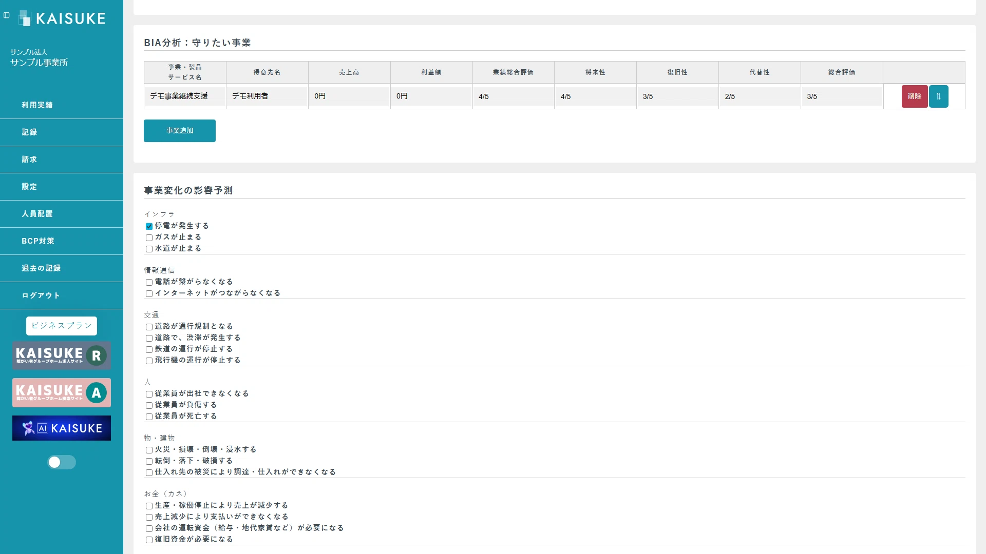Check 転倒・落下・破損する checkbox
The image size is (986, 554).
[149, 461]
